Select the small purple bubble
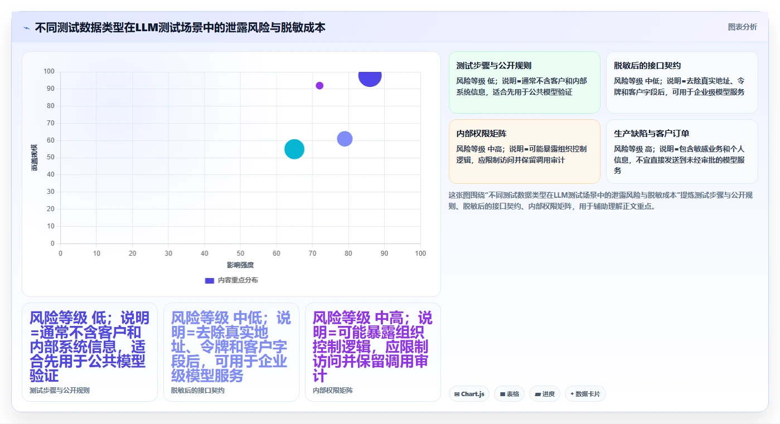The height and width of the screenshot is (424, 780). pos(319,85)
